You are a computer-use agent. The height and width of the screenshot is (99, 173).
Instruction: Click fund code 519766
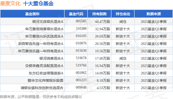coord(81,65)
